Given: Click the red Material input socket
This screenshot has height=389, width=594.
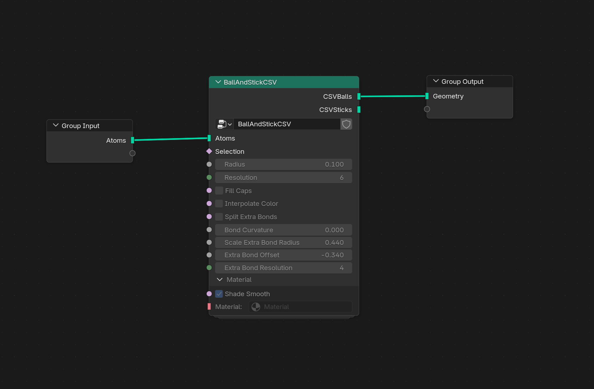Looking at the screenshot, I should [x=209, y=307].
